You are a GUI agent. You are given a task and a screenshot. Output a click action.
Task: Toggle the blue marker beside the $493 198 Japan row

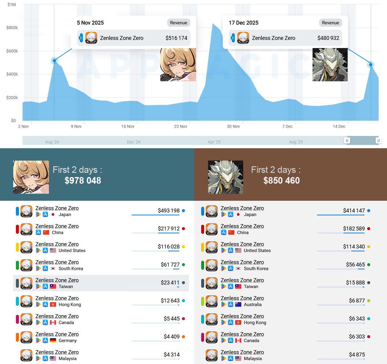(x=17, y=211)
